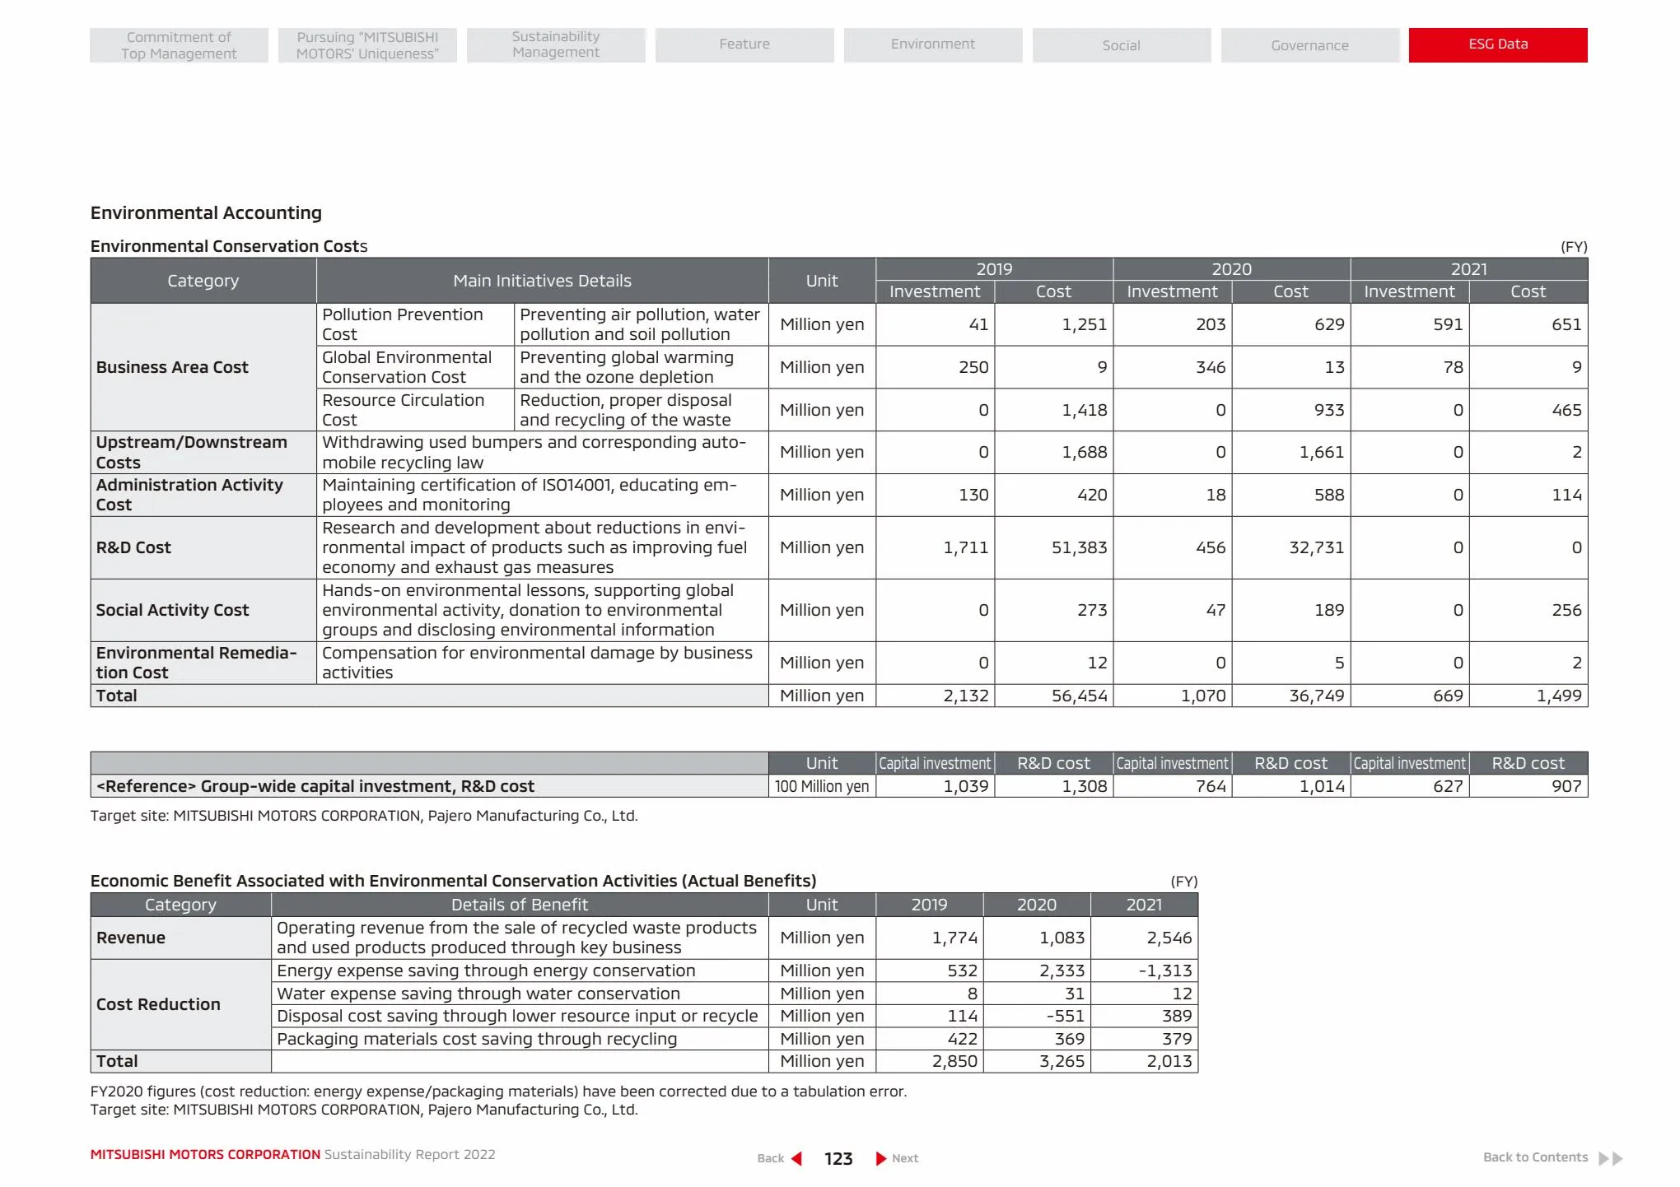Click the 2020 year column header
This screenshot has width=1680, height=1187.
point(1231,269)
